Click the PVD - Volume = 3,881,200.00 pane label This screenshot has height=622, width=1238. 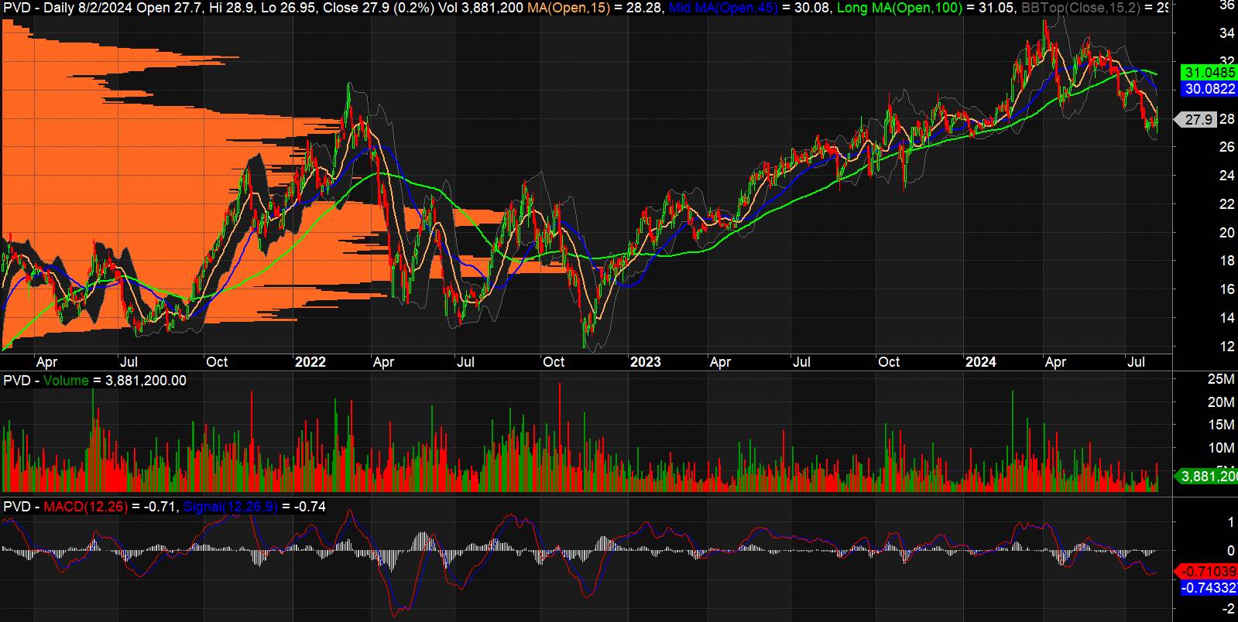[x=95, y=381]
